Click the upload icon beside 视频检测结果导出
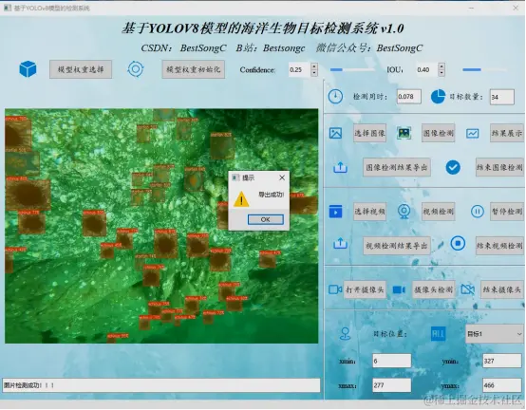This screenshot has width=526, height=410. tap(340, 243)
